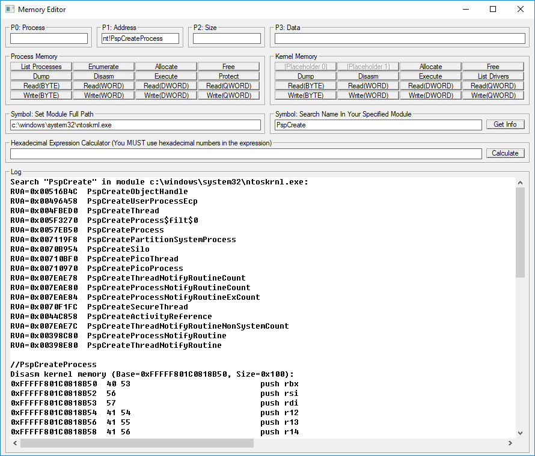Click the PspCreateUserProcessEcp log line
The image size is (535, 456).
104,201
